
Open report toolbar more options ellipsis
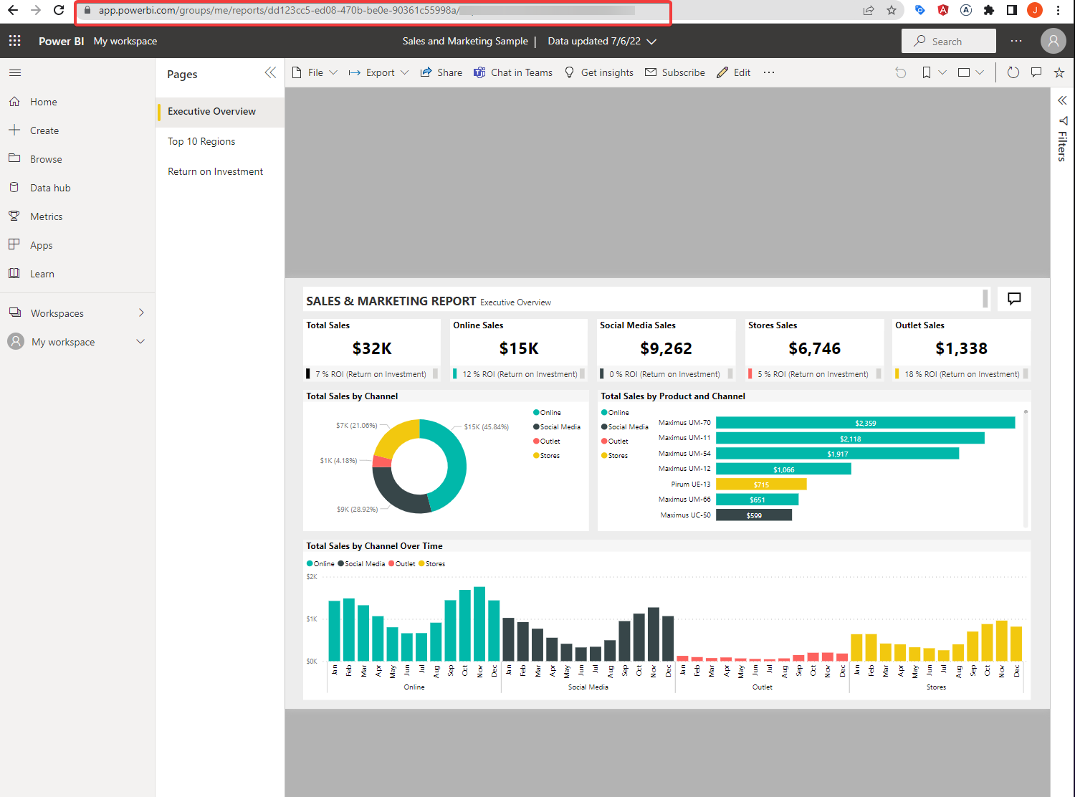pyautogui.click(x=769, y=72)
